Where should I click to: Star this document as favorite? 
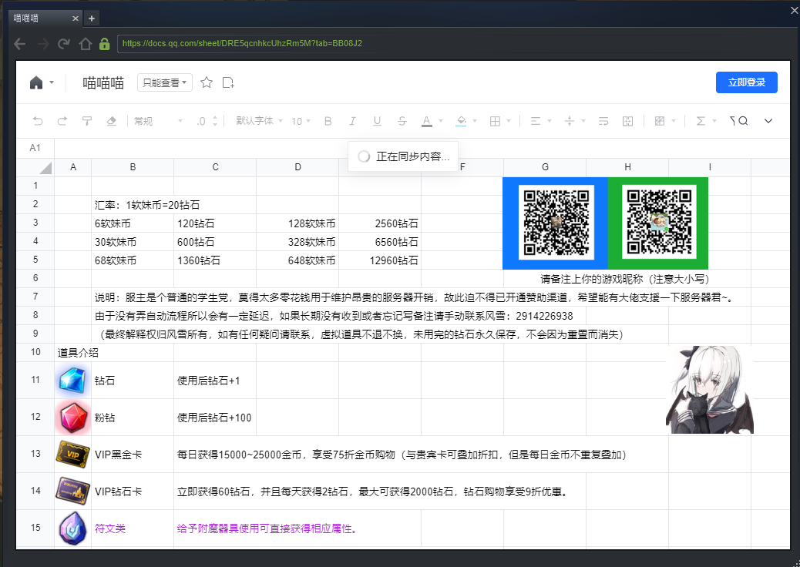[x=207, y=83]
